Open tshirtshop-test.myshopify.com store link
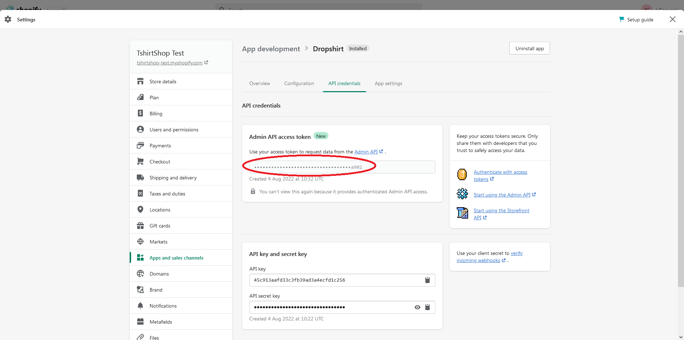684x340 pixels. (172, 63)
